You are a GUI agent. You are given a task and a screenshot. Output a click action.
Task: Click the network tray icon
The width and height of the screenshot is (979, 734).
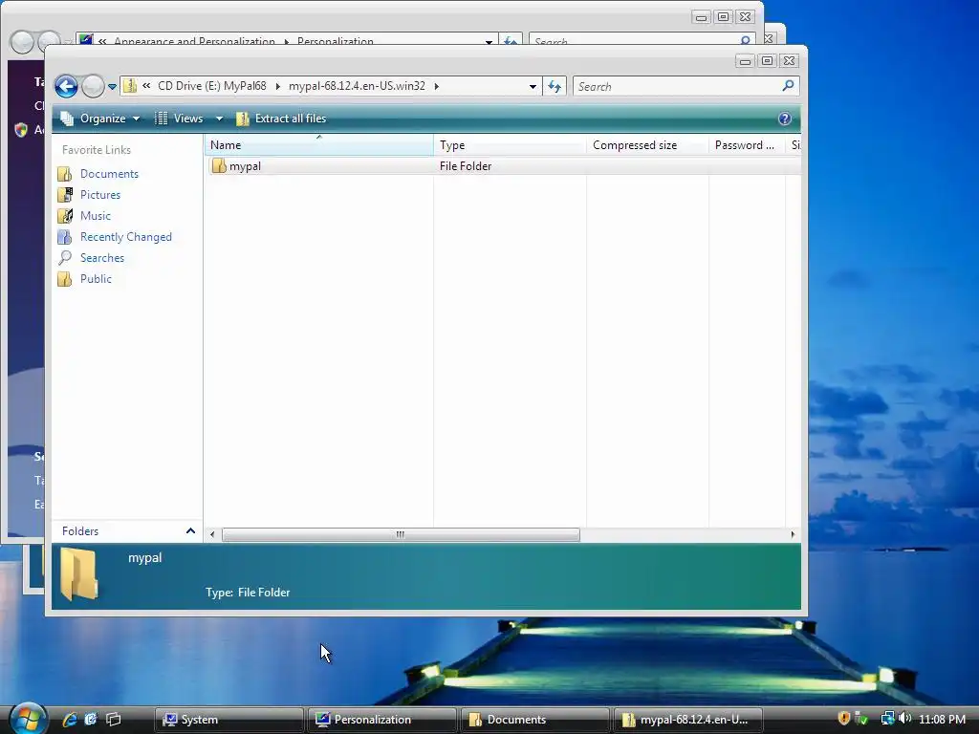click(887, 719)
